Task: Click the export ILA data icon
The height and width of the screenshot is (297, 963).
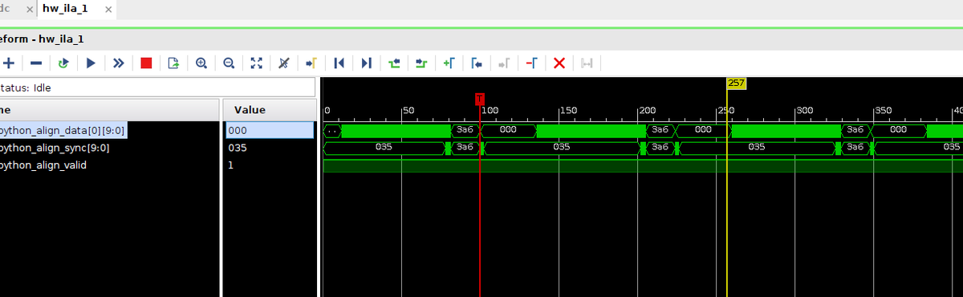Action: point(173,63)
